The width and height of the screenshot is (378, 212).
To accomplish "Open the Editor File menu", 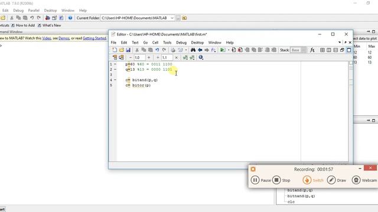I will click(113, 42).
